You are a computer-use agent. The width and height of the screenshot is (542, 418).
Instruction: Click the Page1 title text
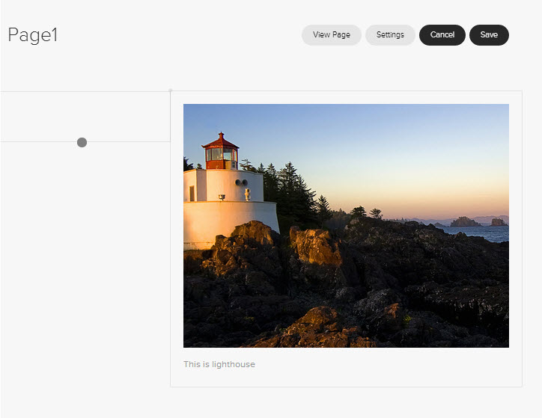click(33, 35)
